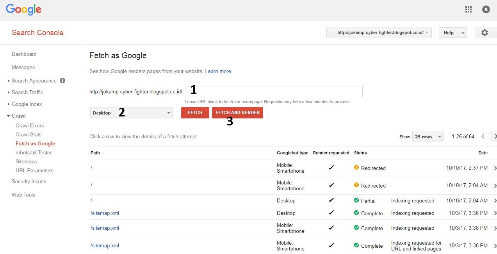Open the Google apps grid icon

[x=468, y=9]
